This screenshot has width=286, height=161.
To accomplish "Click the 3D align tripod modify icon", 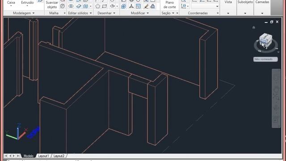I will [x=131, y=6].
